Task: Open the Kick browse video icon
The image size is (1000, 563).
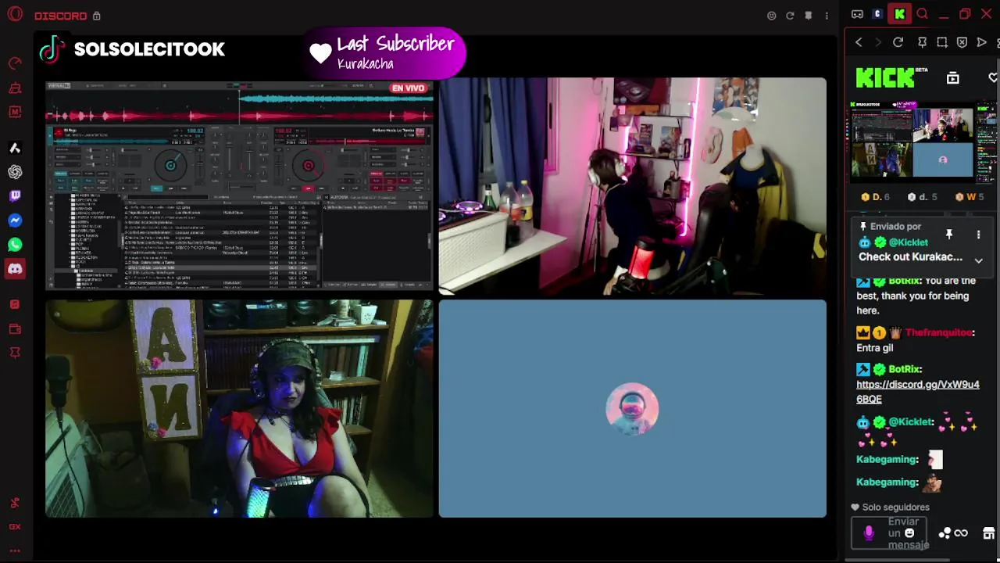Action: 952,77
